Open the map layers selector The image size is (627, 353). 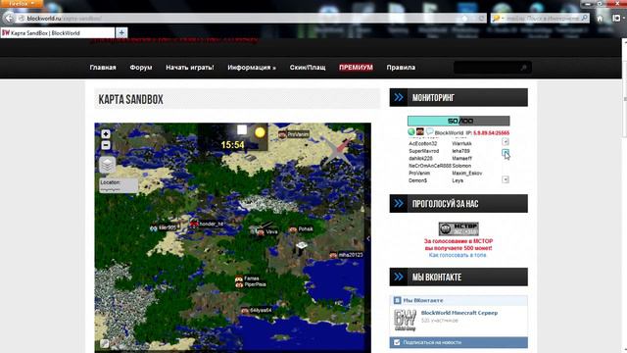pyautogui.click(x=107, y=165)
